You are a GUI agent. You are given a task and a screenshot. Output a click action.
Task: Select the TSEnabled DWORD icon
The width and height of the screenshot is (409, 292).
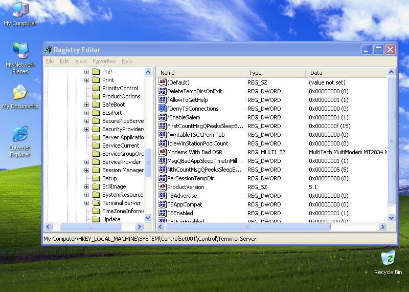[162, 213]
